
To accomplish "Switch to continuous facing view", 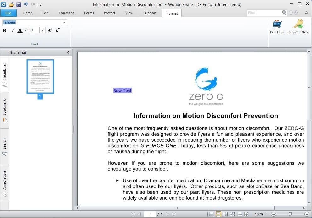I will 232,214.
